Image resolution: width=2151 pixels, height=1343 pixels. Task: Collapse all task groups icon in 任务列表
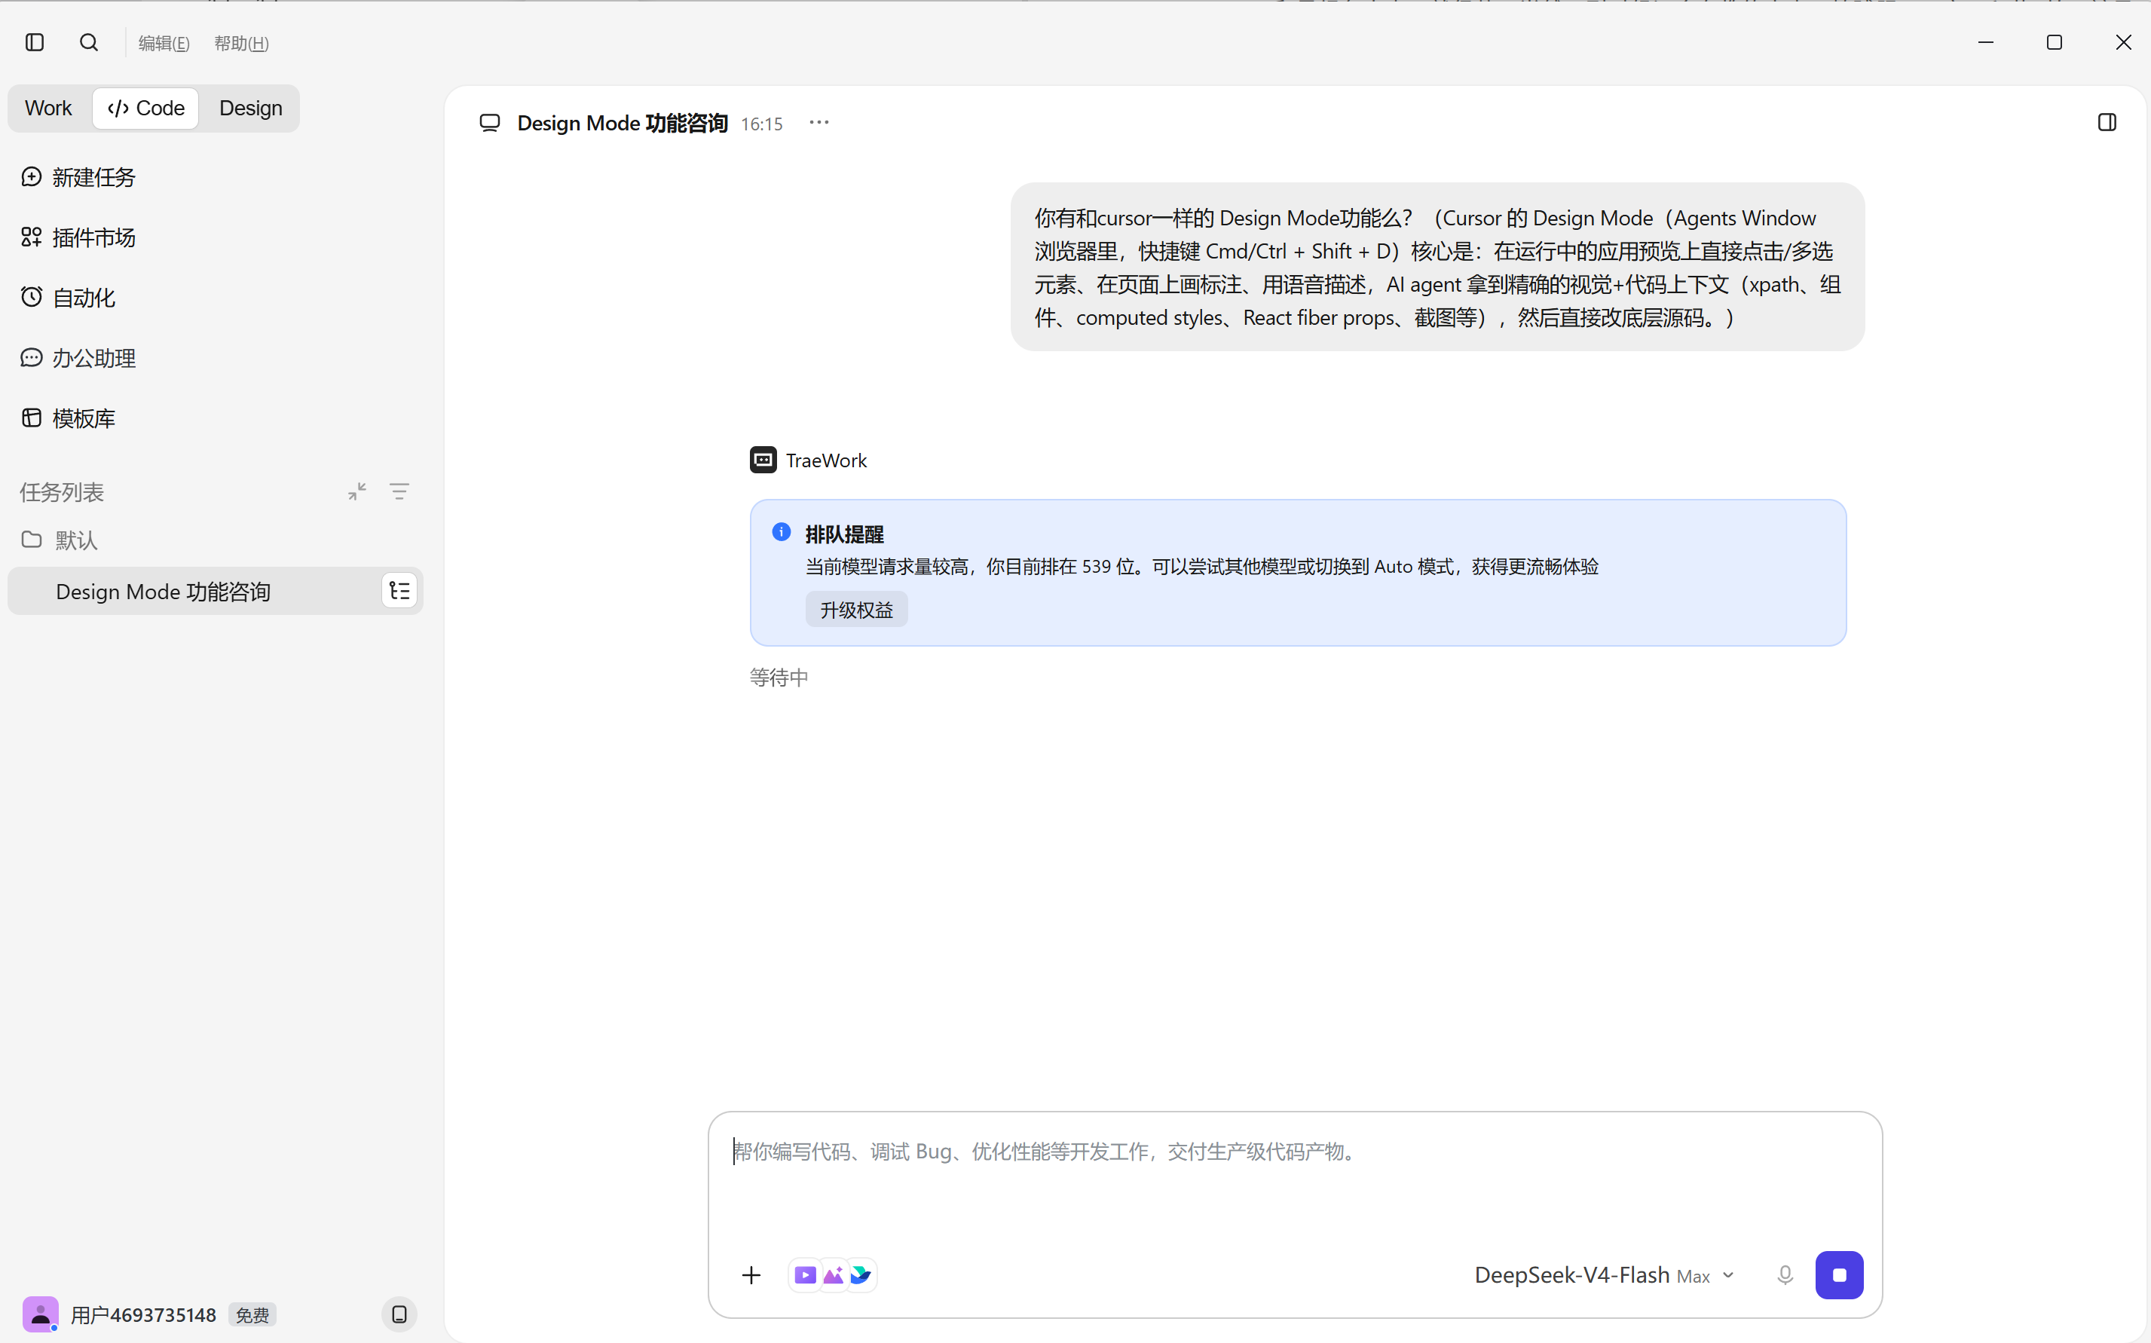tap(357, 492)
